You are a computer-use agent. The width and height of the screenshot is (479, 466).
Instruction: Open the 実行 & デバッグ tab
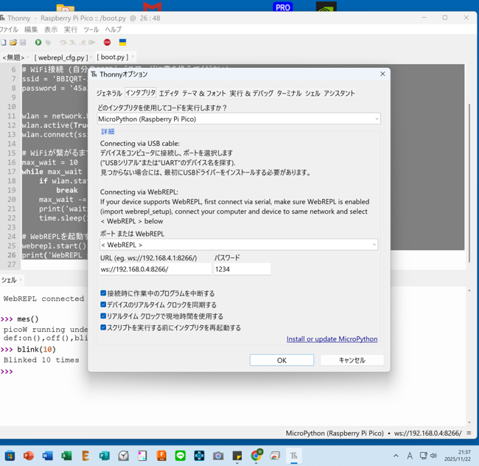click(x=251, y=93)
